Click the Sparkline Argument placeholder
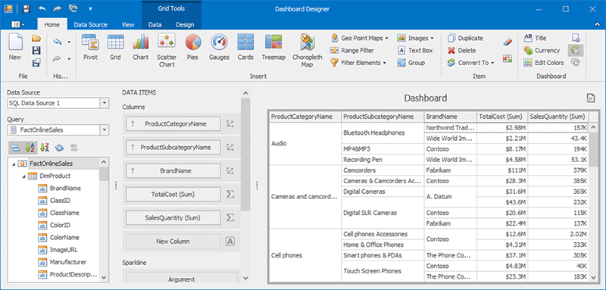The width and height of the screenshot is (606, 290). coord(182,279)
